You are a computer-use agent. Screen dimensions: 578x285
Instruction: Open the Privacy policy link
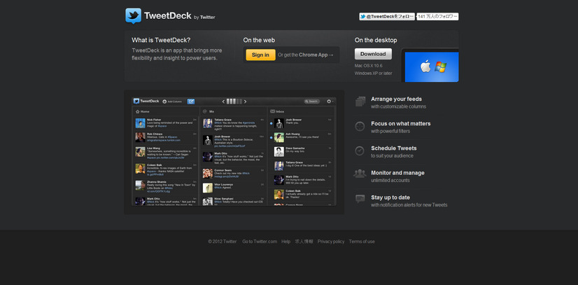331,242
